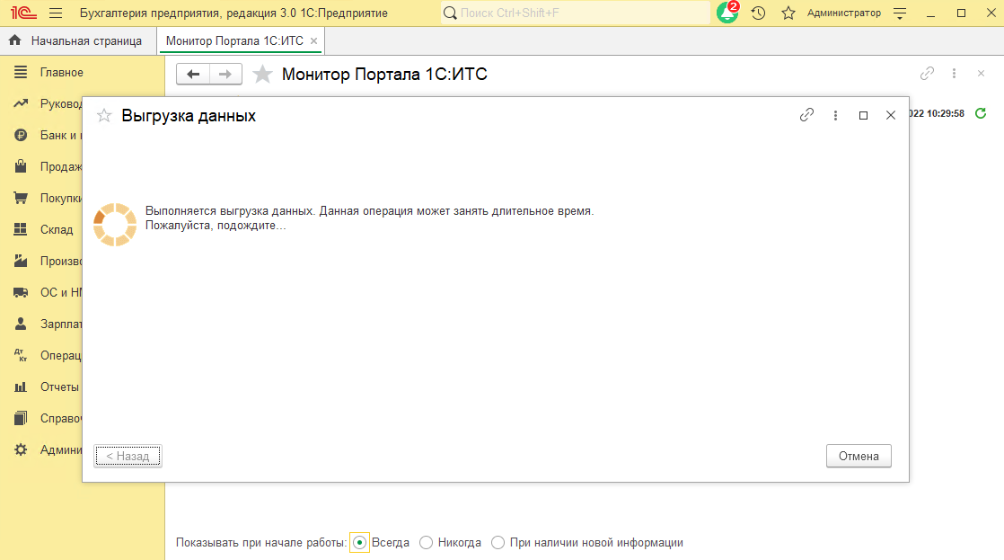Select the Никогда radio option
The width and height of the screenshot is (1004, 560).
427,542
